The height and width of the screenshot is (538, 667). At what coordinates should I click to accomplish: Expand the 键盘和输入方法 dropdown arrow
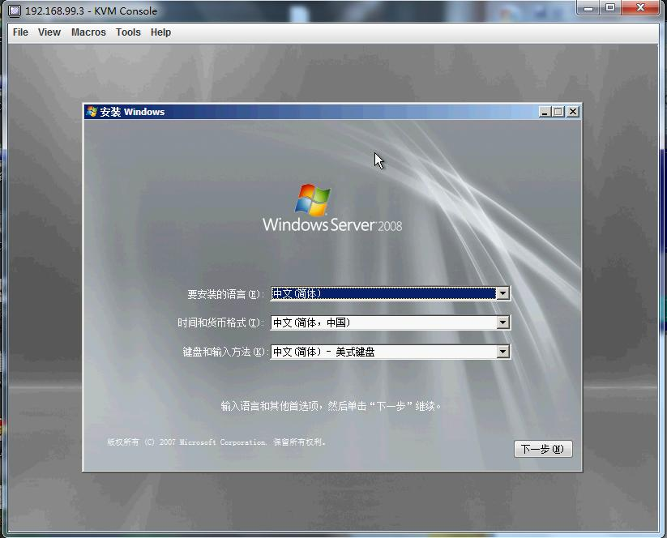(x=502, y=352)
